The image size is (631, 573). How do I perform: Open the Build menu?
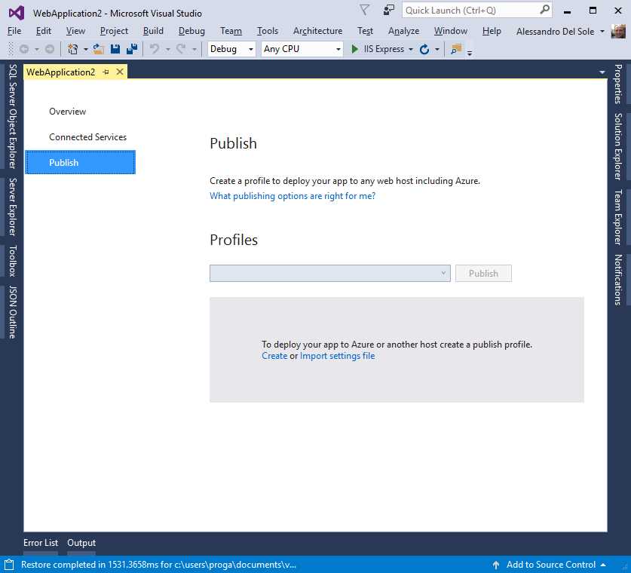point(153,31)
